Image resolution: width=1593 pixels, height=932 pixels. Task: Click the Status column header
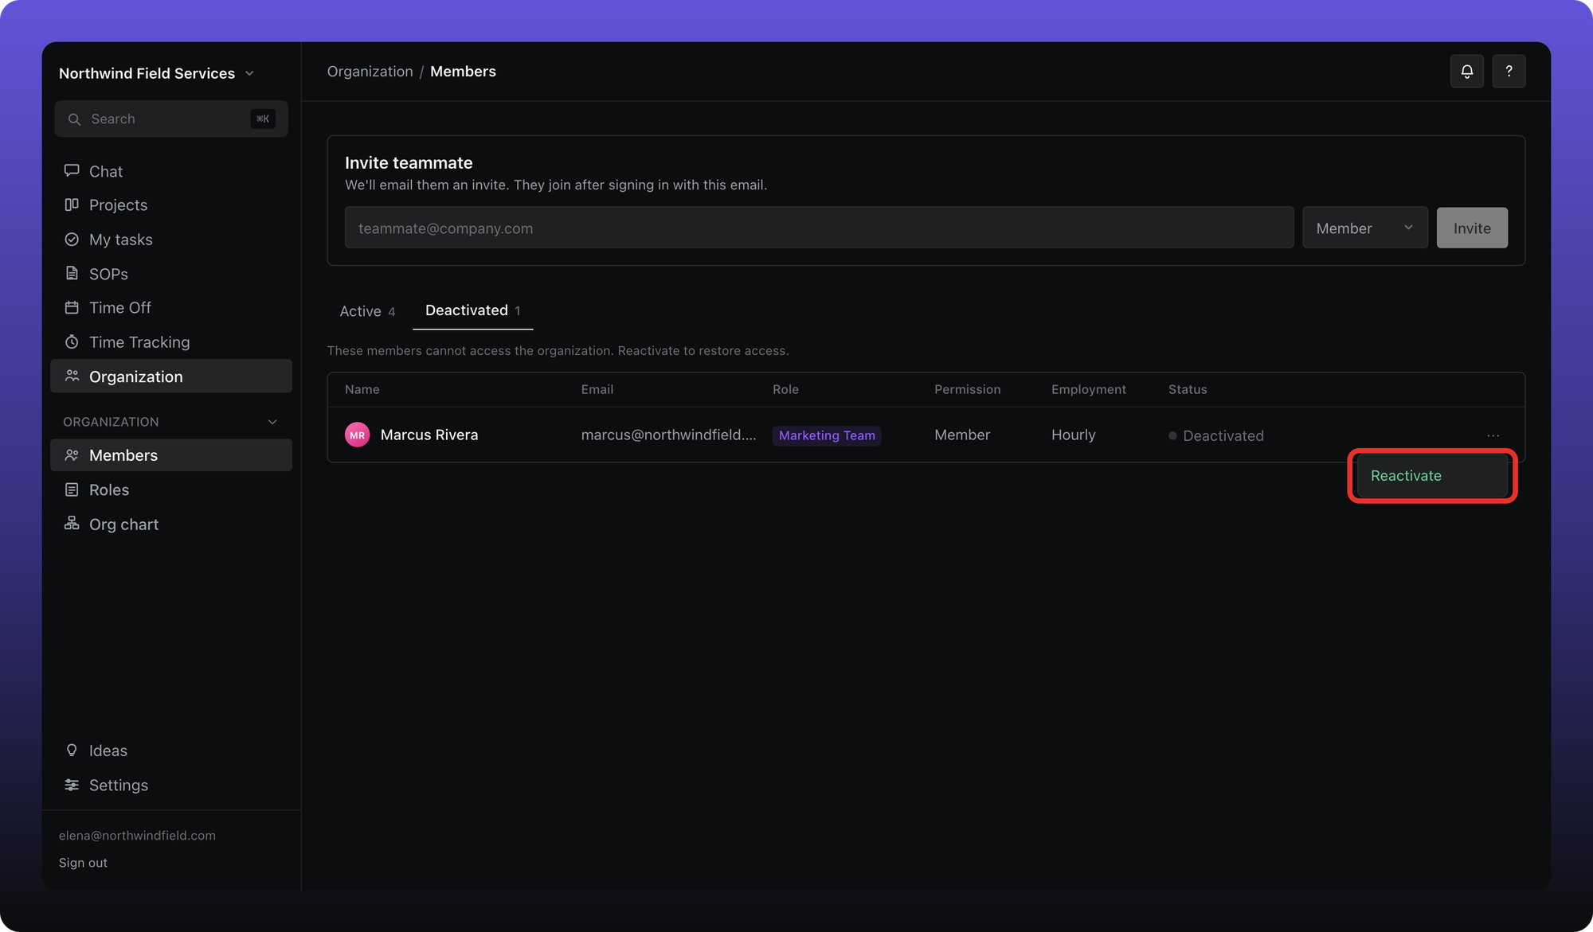(1188, 389)
